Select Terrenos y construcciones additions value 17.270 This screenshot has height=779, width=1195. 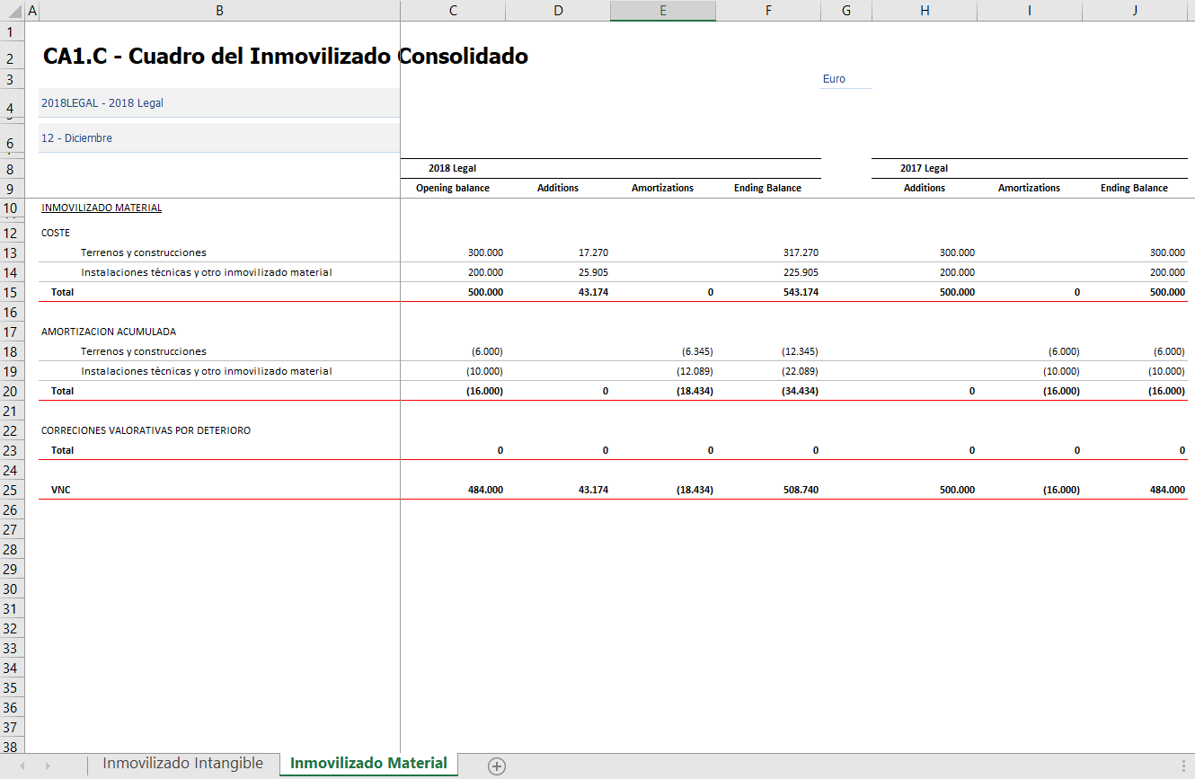pos(558,252)
